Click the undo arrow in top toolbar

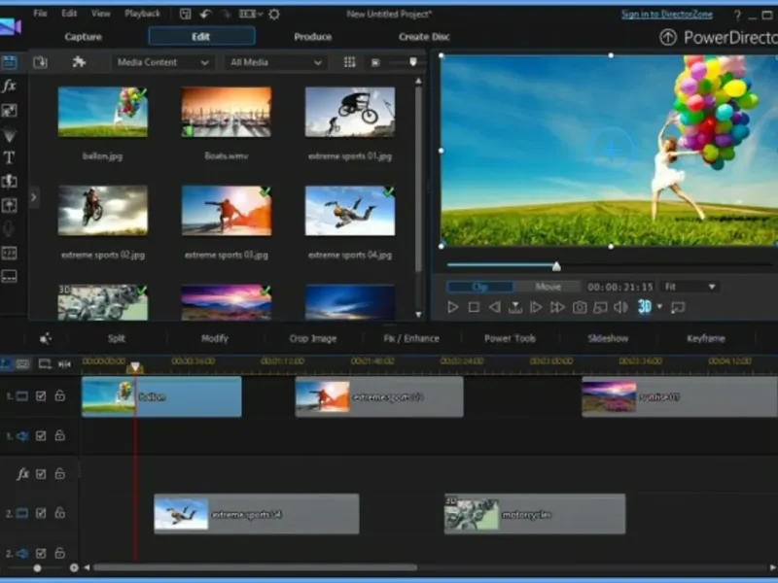205,14
